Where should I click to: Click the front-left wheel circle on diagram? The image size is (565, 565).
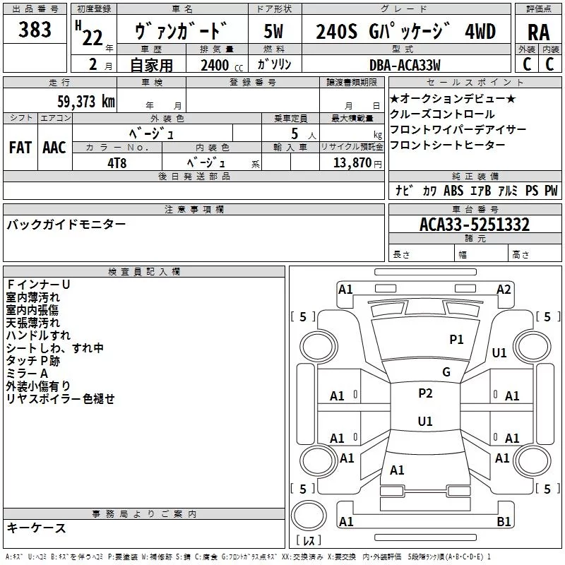pos(317,347)
